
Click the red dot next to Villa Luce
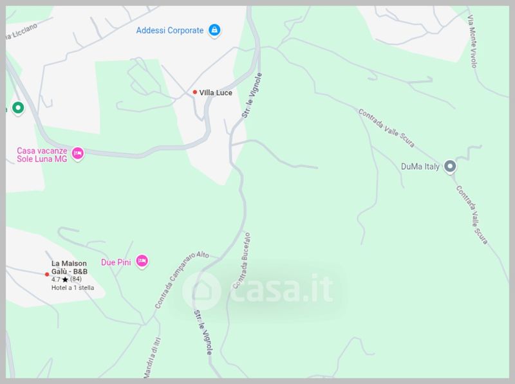pyautogui.click(x=195, y=92)
